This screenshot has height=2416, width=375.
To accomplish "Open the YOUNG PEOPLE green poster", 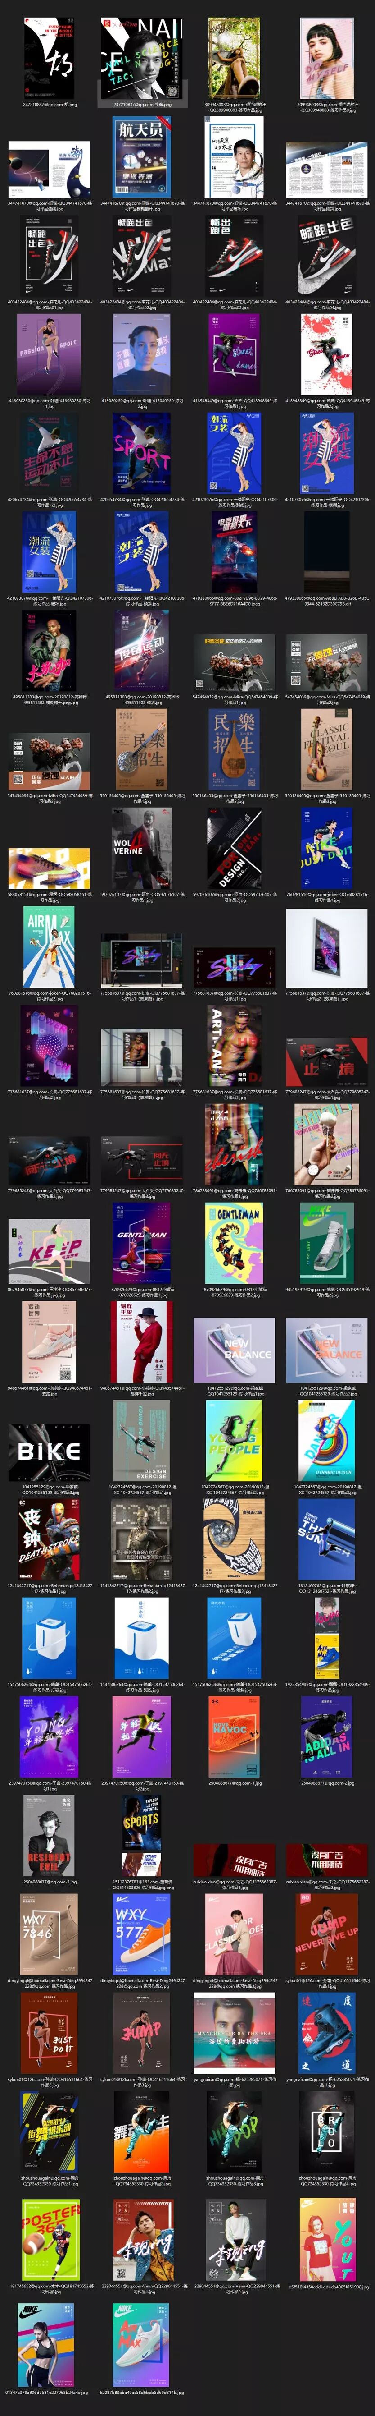I will point(235,1441).
